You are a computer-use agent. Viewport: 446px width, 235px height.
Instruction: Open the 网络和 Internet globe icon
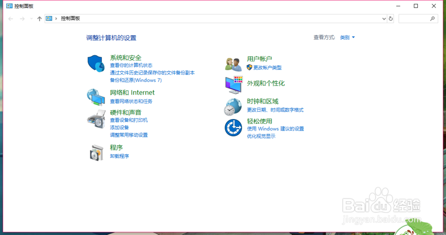tap(96, 97)
